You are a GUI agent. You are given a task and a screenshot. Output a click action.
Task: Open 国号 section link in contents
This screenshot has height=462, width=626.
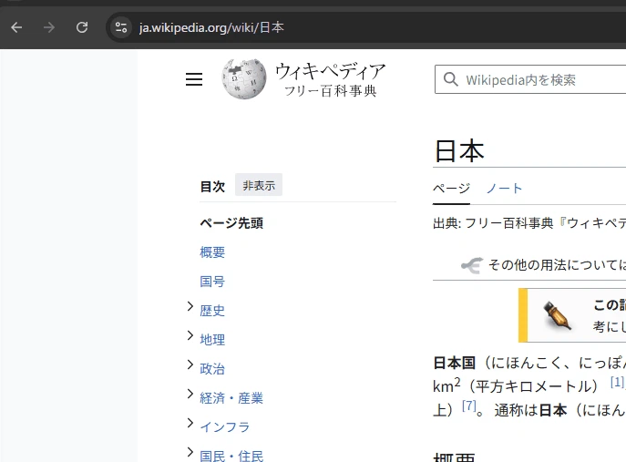(x=212, y=282)
